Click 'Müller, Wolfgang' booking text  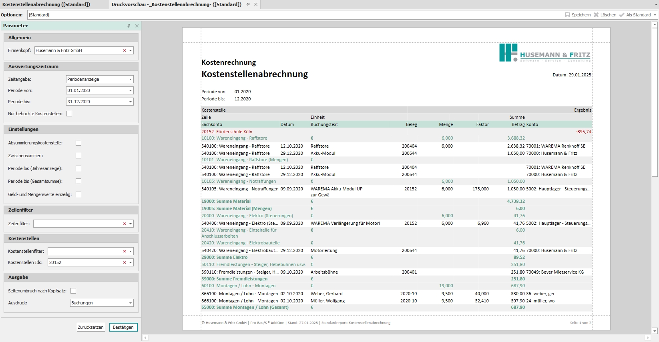pyautogui.click(x=327, y=301)
